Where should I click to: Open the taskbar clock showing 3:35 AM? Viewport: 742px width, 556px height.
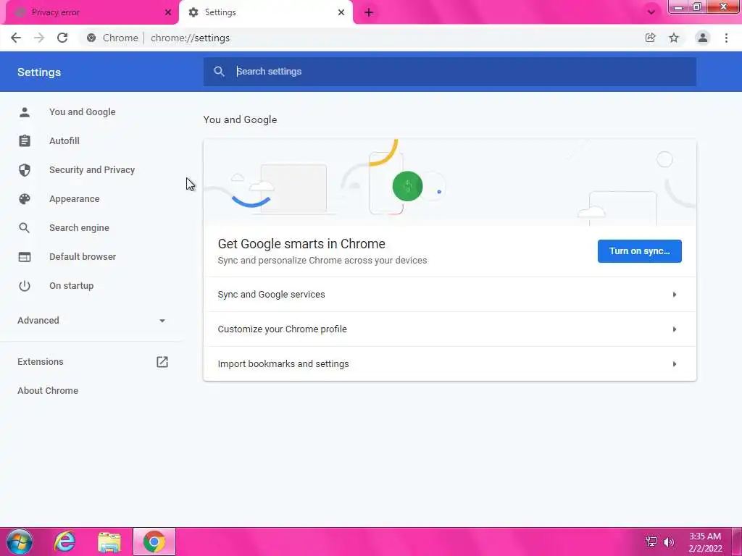[705, 542]
